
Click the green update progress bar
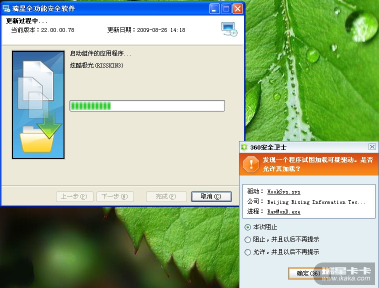tap(147, 106)
